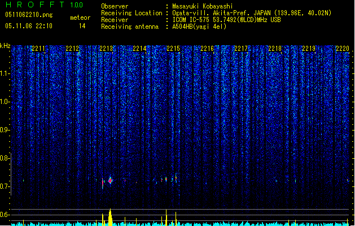
Task: Click the 'Receiving Location' field label
Action: coord(132,13)
